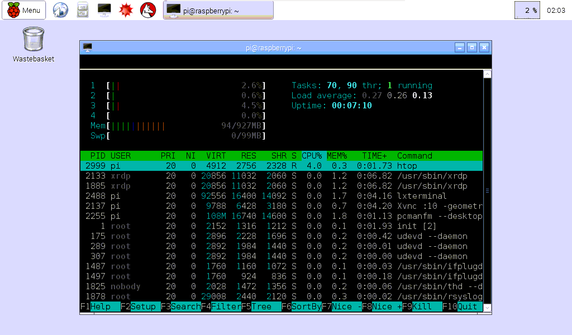The image size is (572, 335).
Task: Sort by the VIRT column header
Action: coord(216,156)
